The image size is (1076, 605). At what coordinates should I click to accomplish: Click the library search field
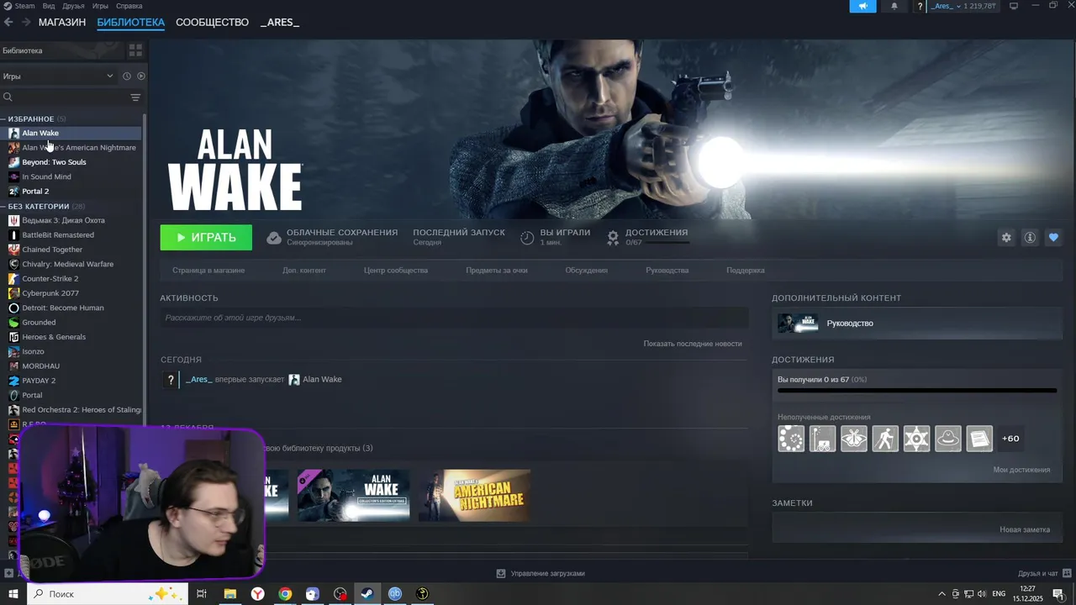pos(63,97)
